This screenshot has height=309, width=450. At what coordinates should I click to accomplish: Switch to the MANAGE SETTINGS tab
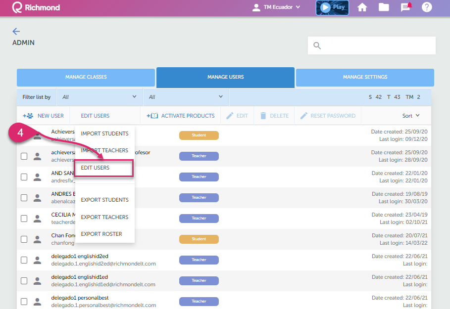tap(364, 77)
